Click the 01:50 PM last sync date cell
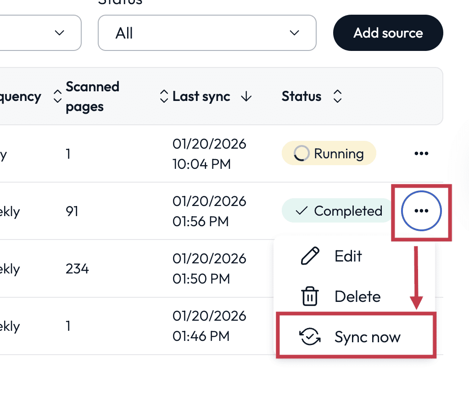This screenshot has height=401, width=469. (209, 269)
